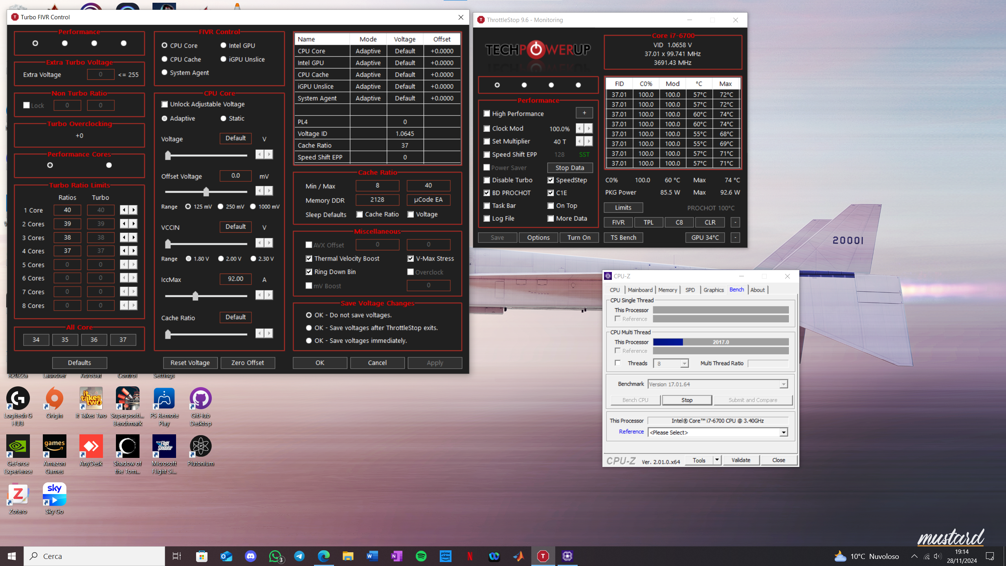Stop the CPU-Z benchmark
This screenshot has height=566, width=1006.
(687, 400)
